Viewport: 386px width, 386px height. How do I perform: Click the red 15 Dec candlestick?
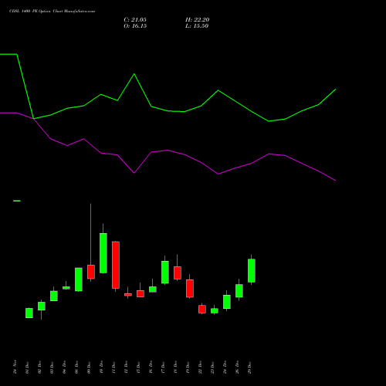141,293
